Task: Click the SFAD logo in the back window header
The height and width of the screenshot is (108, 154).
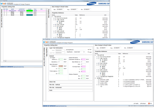Action: [3, 4]
